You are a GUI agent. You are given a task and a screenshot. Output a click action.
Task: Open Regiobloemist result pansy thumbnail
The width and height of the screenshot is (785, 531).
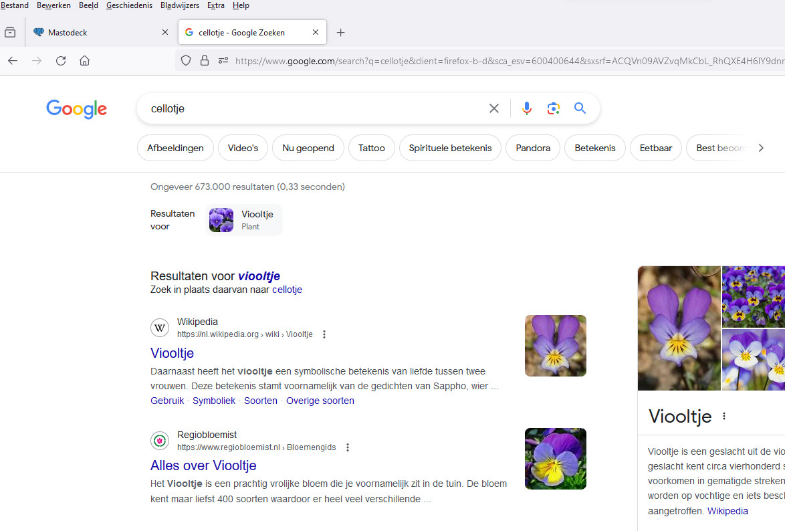555,458
